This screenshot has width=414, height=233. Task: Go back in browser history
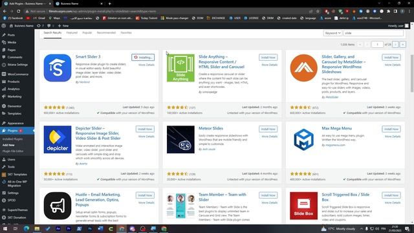coord(5,12)
